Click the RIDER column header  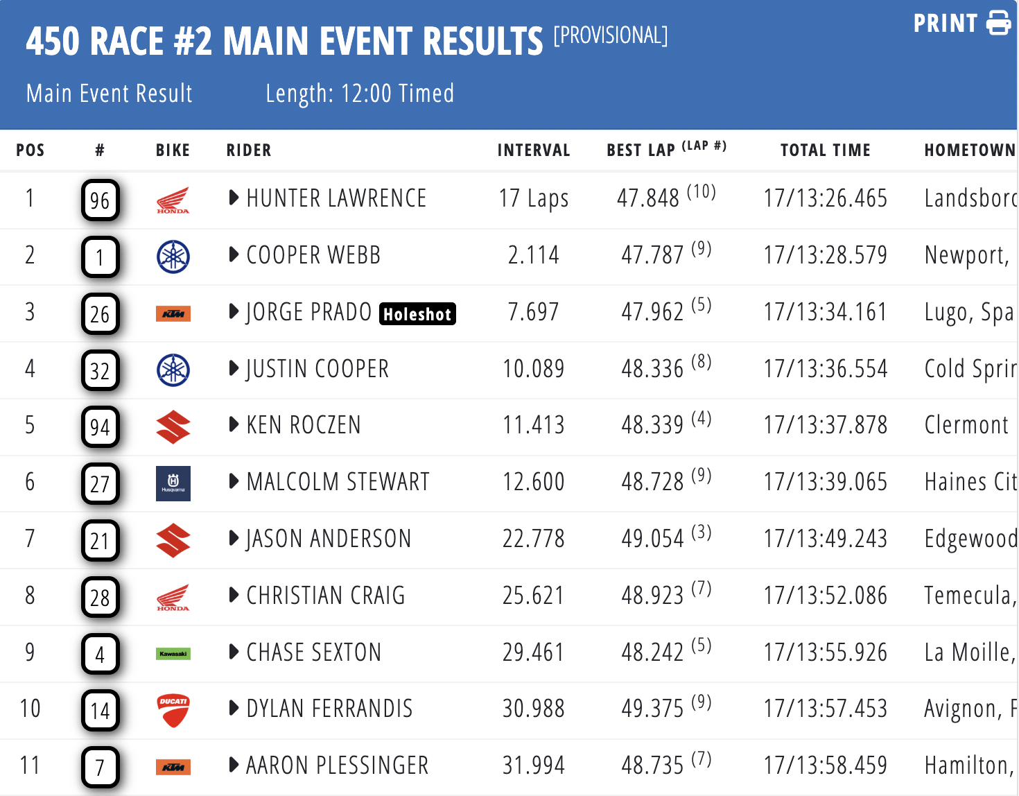[249, 150]
